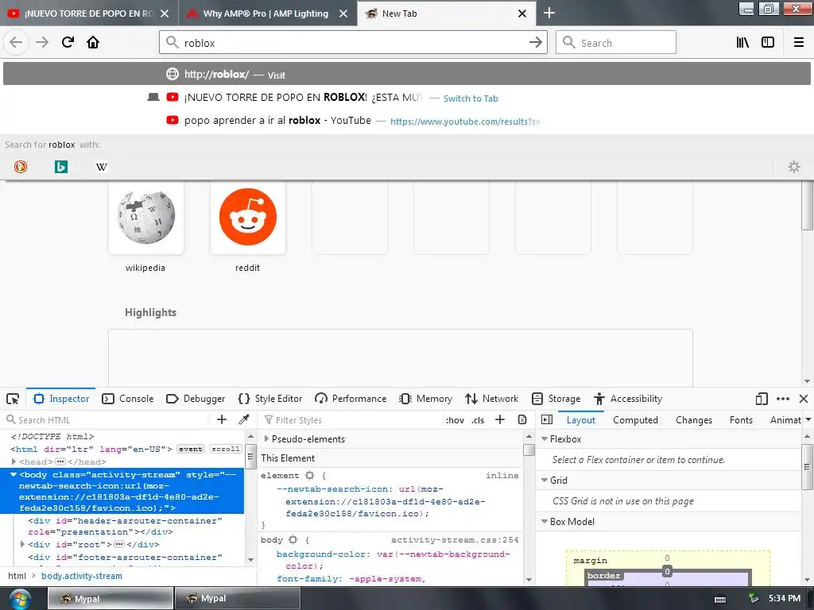Collapse the body activity-stream node

click(14, 475)
